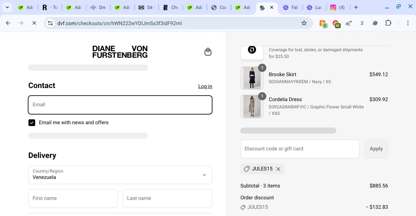The width and height of the screenshot is (416, 216).
Task: Click the 'Brooke Skirt' product name
Action: tap(282, 74)
